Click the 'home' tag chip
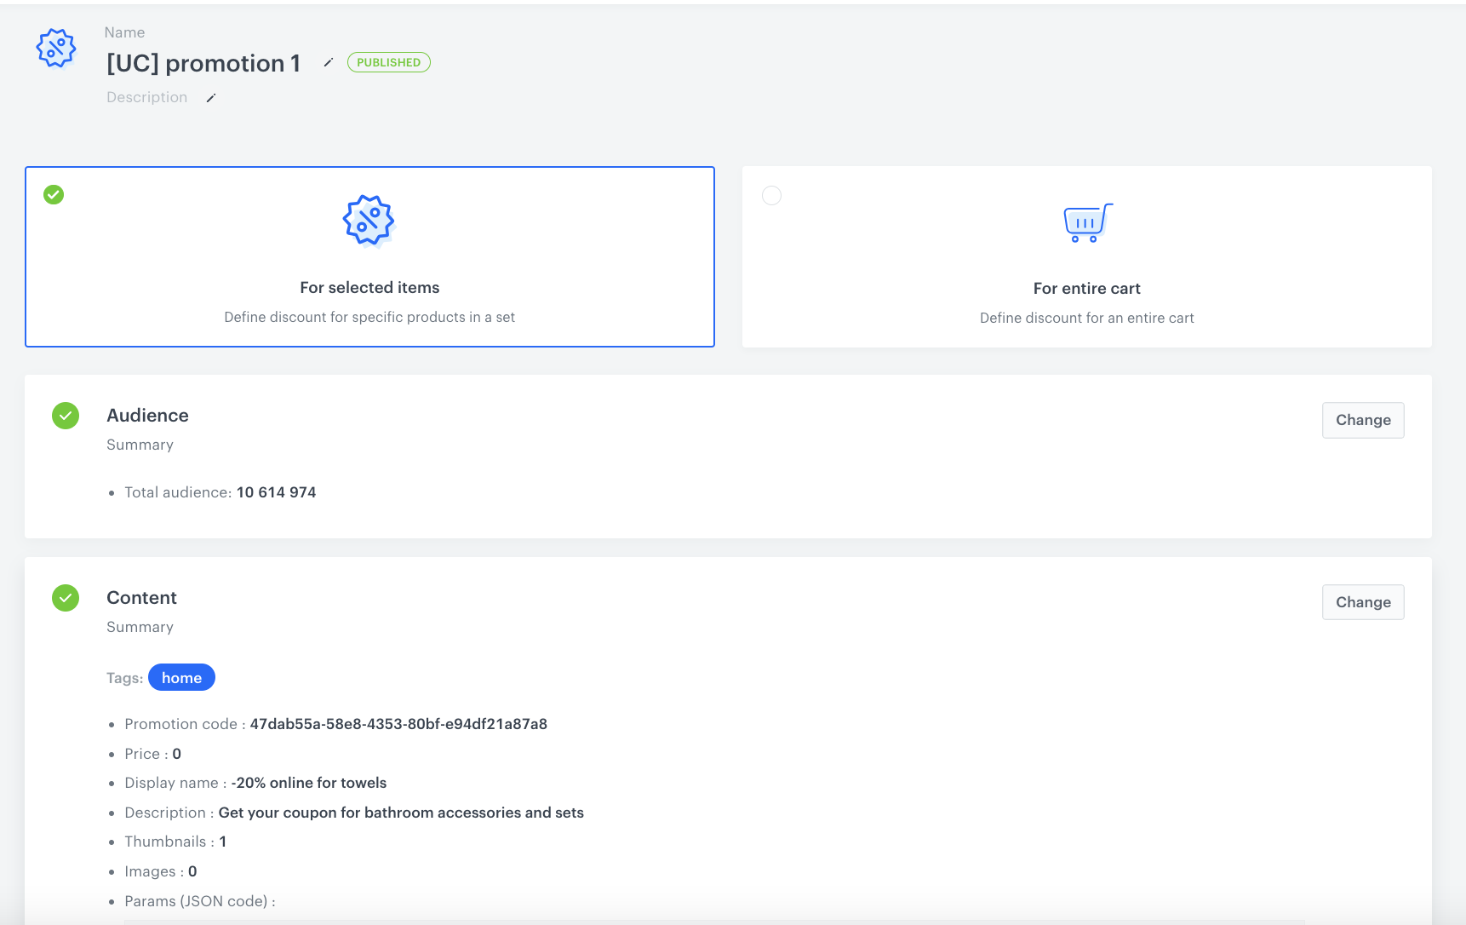This screenshot has height=925, width=1466. point(181,678)
